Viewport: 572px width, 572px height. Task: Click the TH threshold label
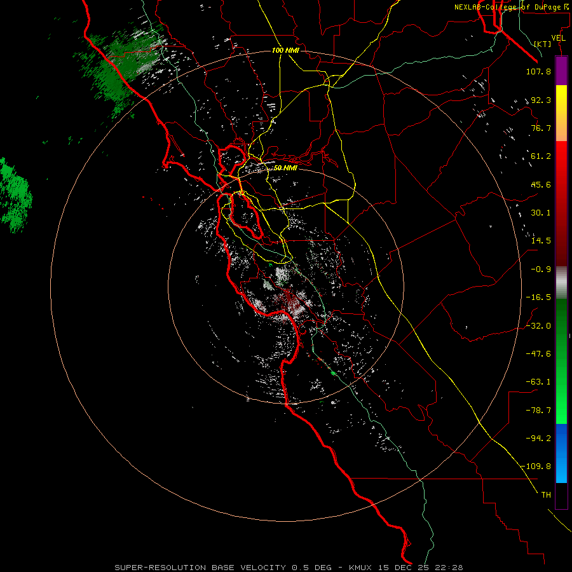[x=546, y=495]
